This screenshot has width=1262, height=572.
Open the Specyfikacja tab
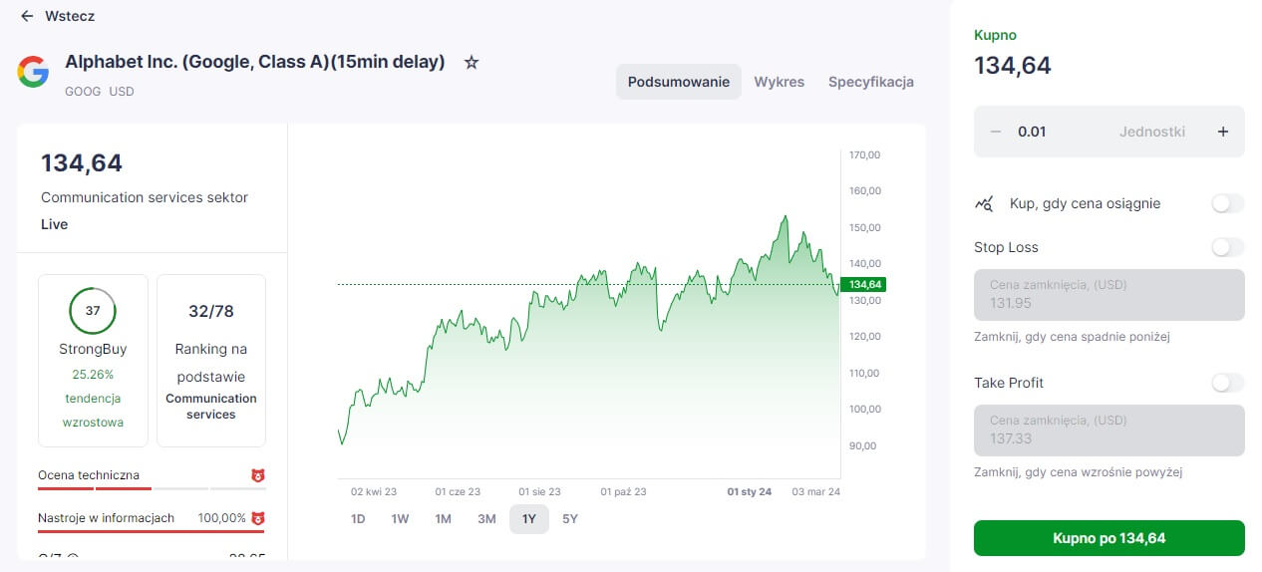point(871,82)
